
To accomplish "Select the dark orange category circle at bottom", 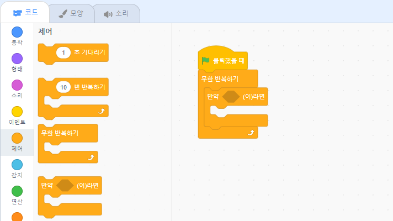I will click(x=17, y=217).
